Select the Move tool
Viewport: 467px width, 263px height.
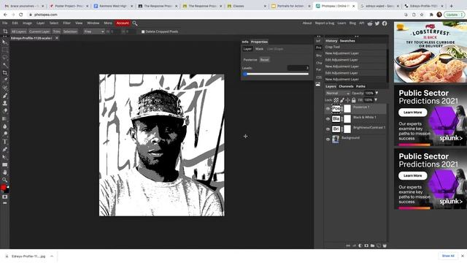[x=4, y=42]
